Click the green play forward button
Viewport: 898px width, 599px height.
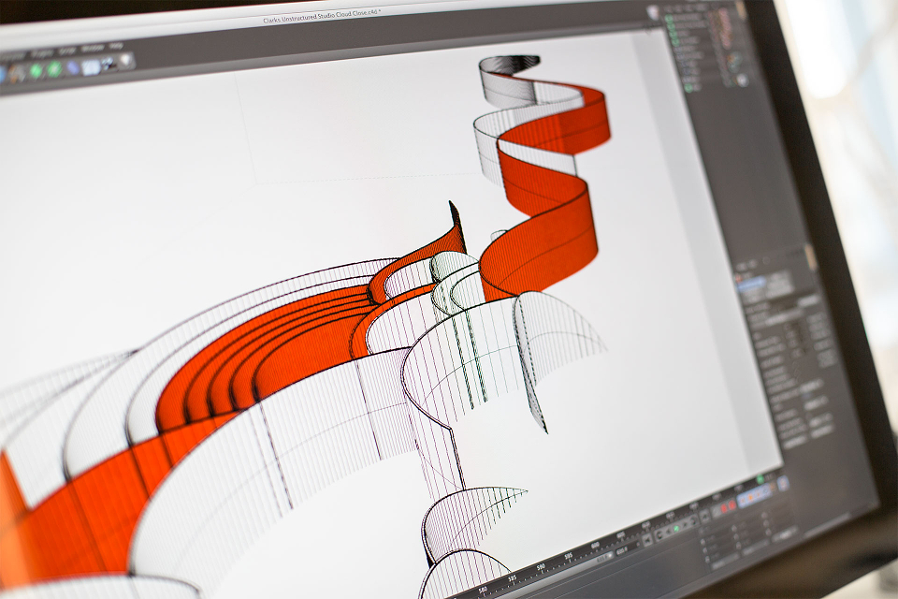[x=676, y=527]
